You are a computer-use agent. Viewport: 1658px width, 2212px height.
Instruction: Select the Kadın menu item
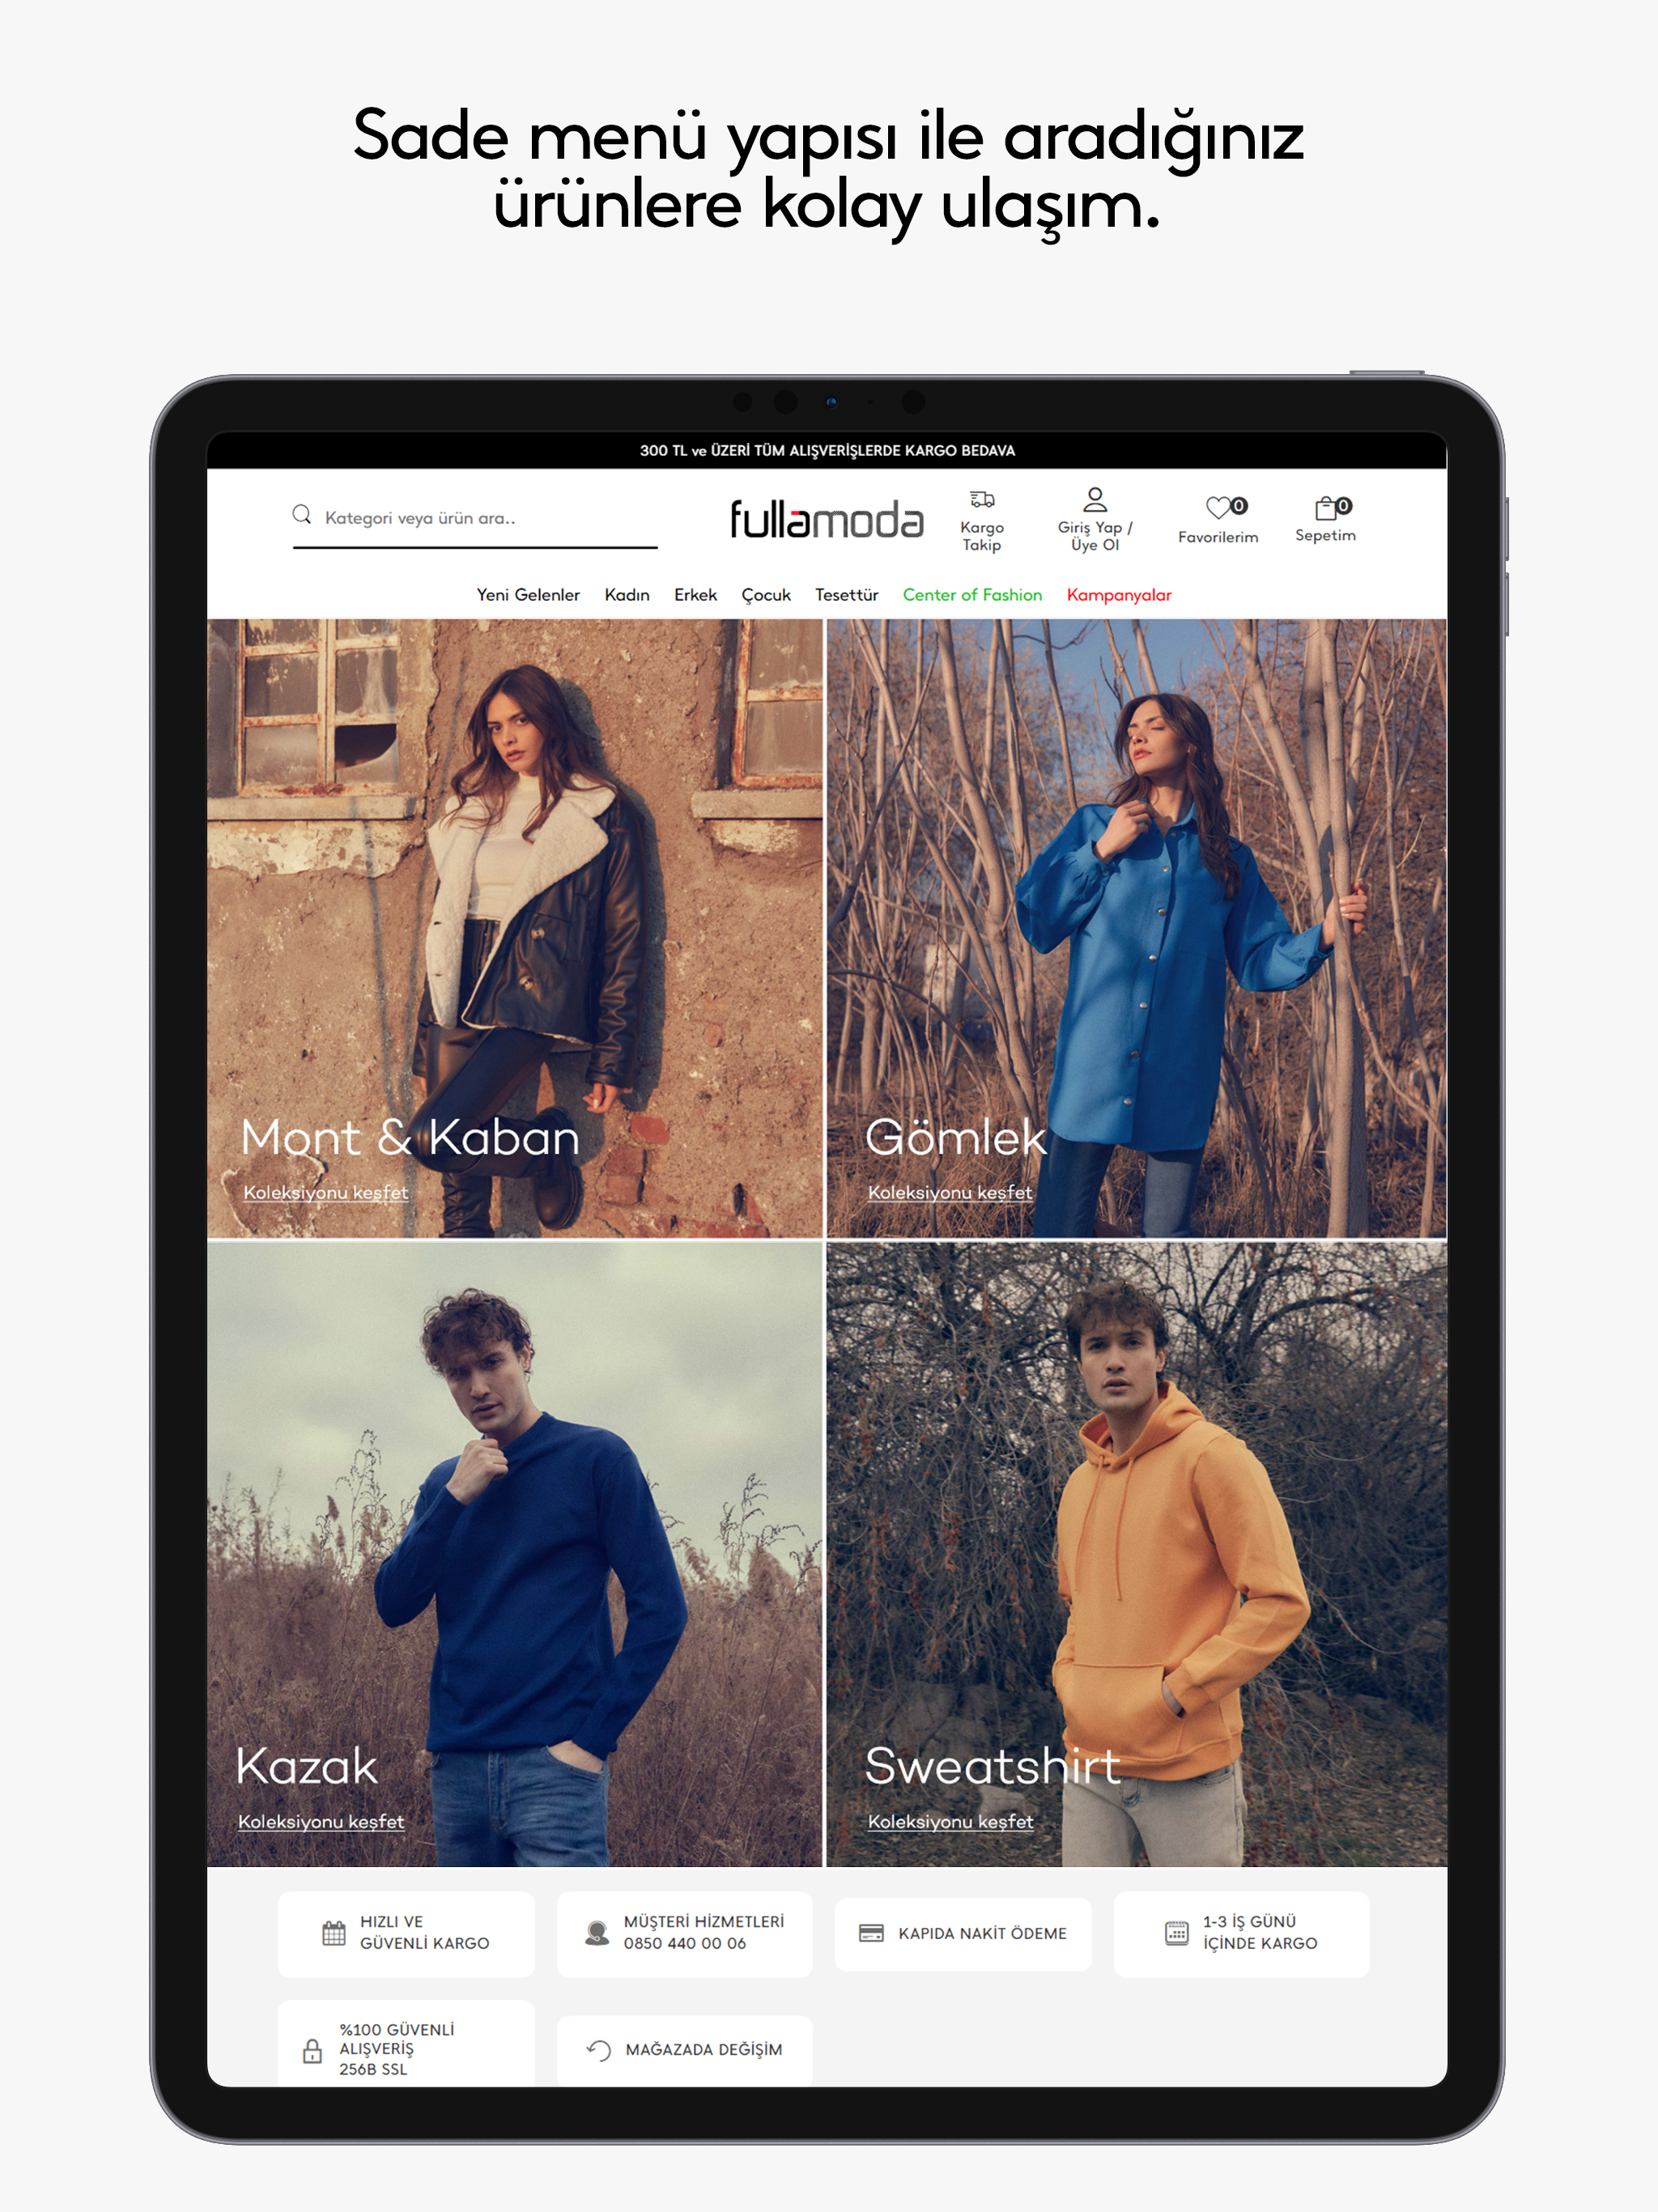[627, 595]
